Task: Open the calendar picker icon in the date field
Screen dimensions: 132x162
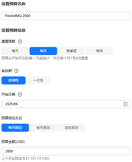Action: [x=125, y=104]
